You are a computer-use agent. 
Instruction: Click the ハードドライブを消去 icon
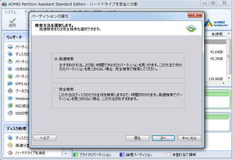click(10, 153)
